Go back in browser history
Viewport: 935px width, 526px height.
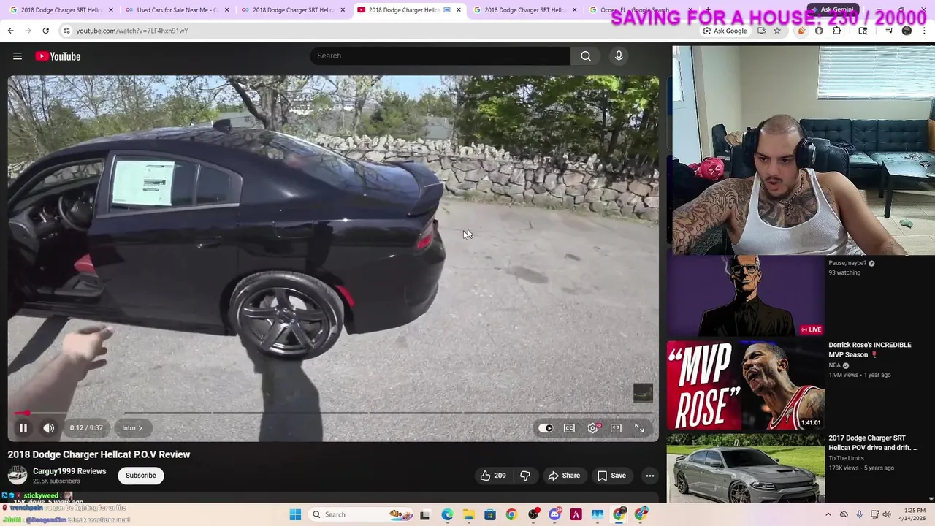[x=10, y=31]
